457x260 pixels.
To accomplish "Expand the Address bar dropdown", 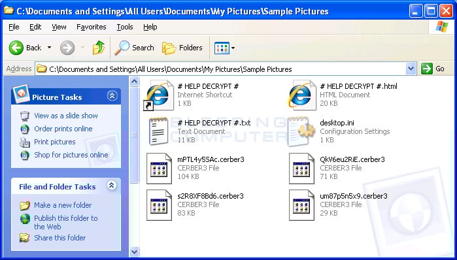I will (x=411, y=69).
